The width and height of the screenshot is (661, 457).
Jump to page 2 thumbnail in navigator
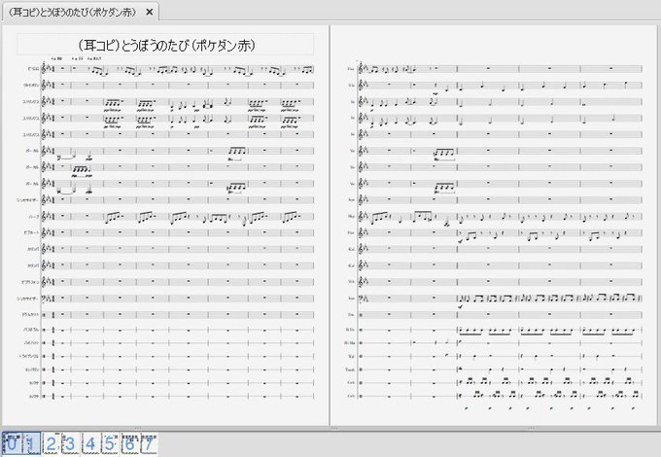[x=52, y=443]
